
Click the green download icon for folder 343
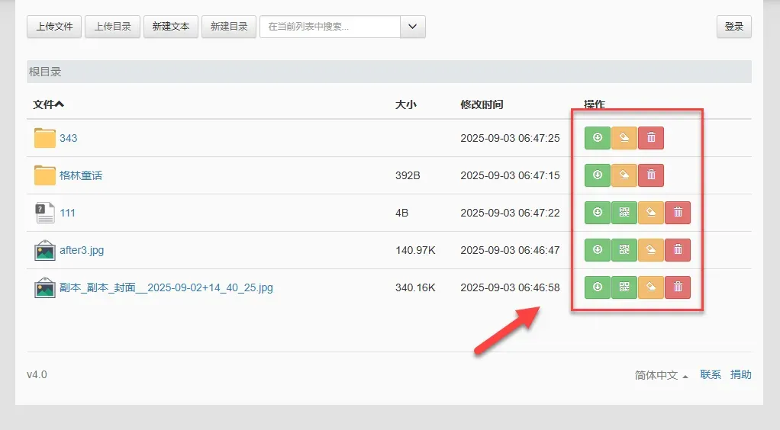click(x=598, y=138)
